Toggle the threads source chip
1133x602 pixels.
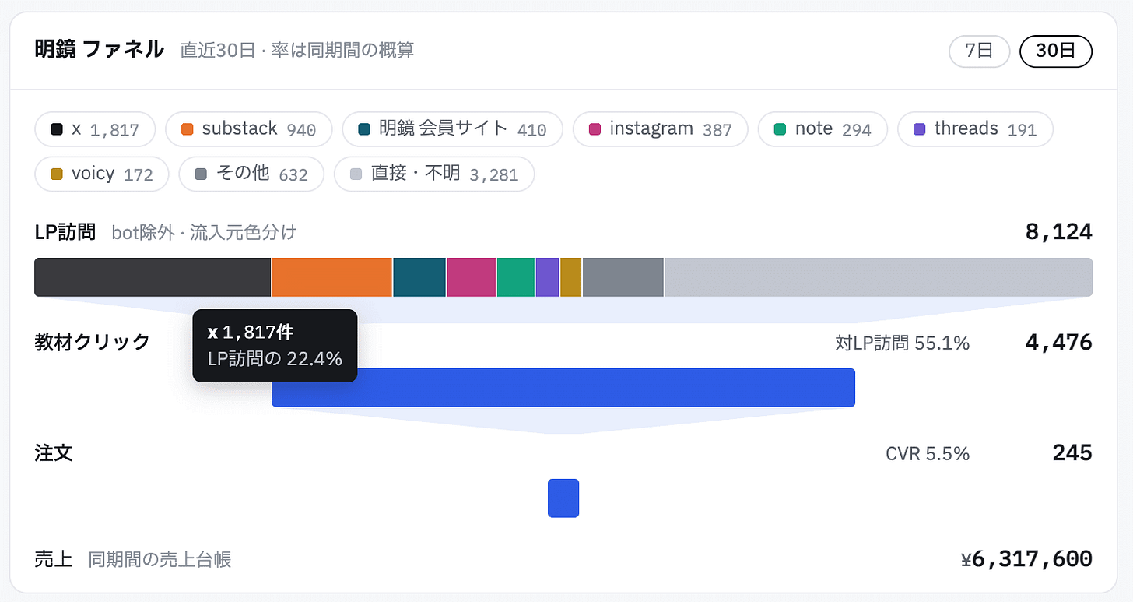click(x=975, y=129)
